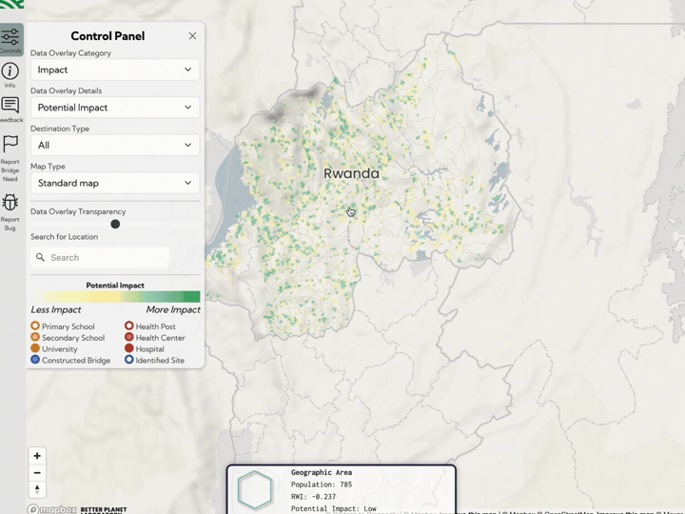Zoom in on the map
685x514 pixels.
click(x=37, y=456)
